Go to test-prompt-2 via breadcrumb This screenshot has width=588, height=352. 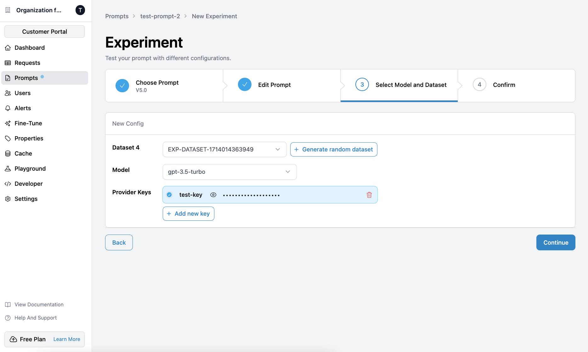click(160, 16)
